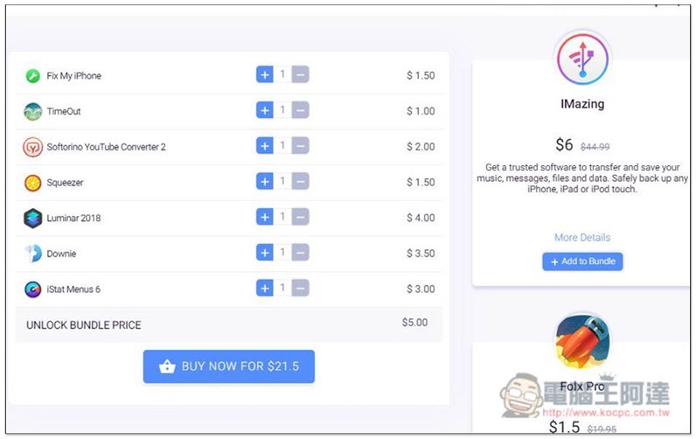Click the Folx Pro rocket icon
This screenshot has width=696, height=439.
[x=582, y=341]
